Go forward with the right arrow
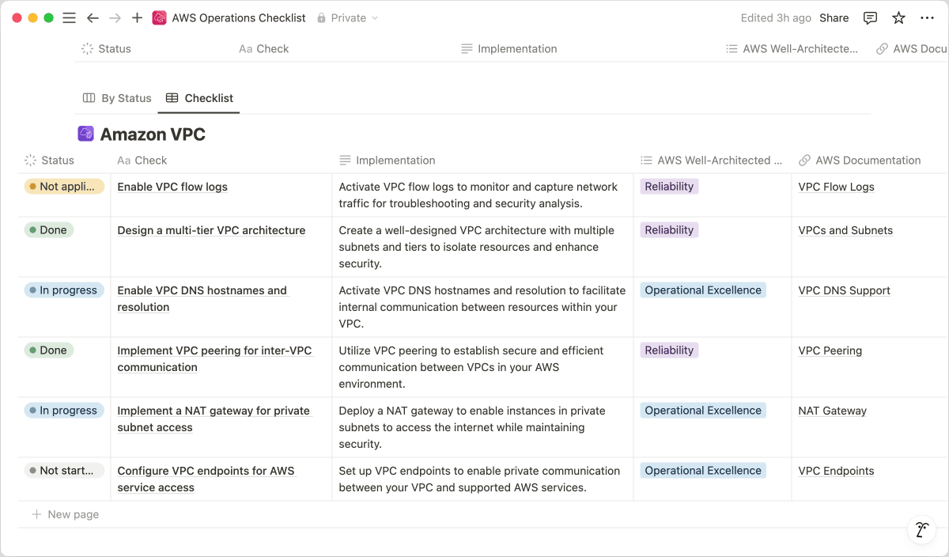Viewport: 949px width, 557px height. [115, 17]
